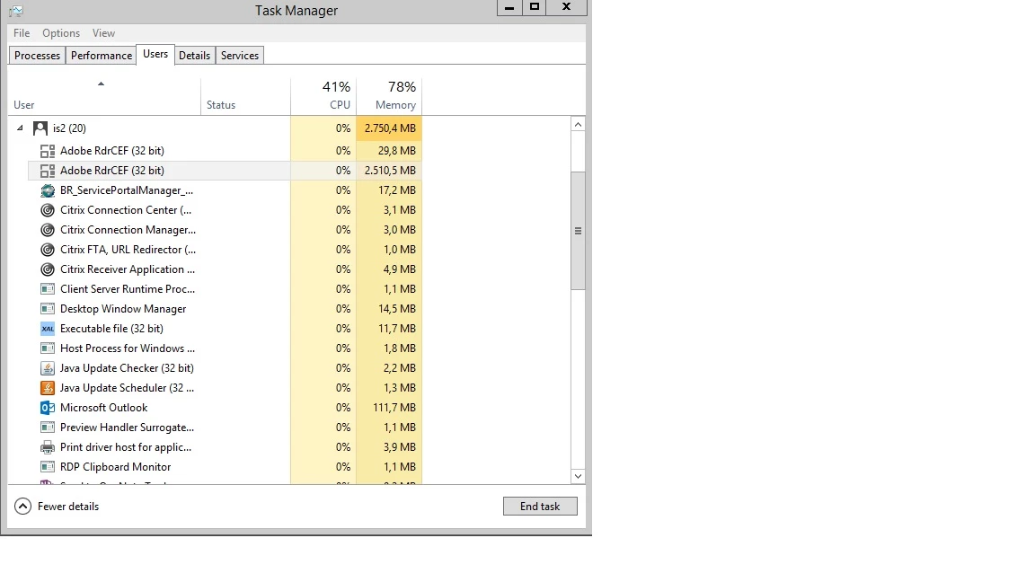The height and width of the screenshot is (582, 1035).
Task: Switch to the Services tab
Action: point(240,56)
